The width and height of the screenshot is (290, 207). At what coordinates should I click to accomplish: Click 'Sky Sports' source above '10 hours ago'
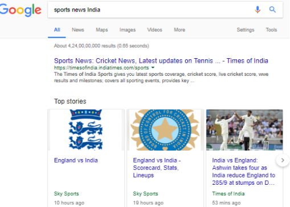[67, 194]
